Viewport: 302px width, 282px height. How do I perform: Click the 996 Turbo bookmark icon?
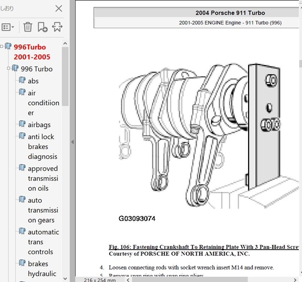(15, 68)
